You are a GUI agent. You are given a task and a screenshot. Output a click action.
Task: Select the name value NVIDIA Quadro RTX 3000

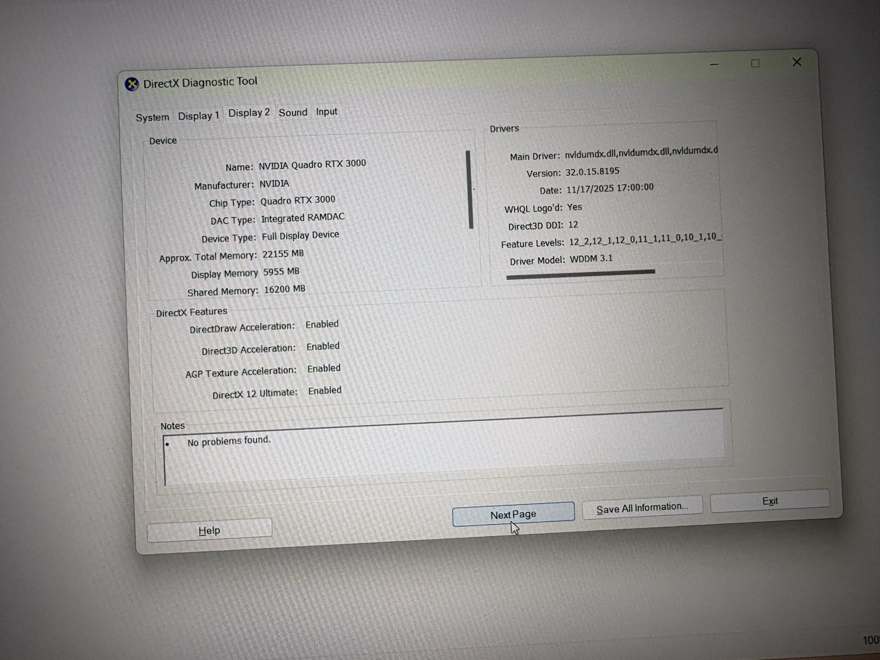[x=312, y=164]
